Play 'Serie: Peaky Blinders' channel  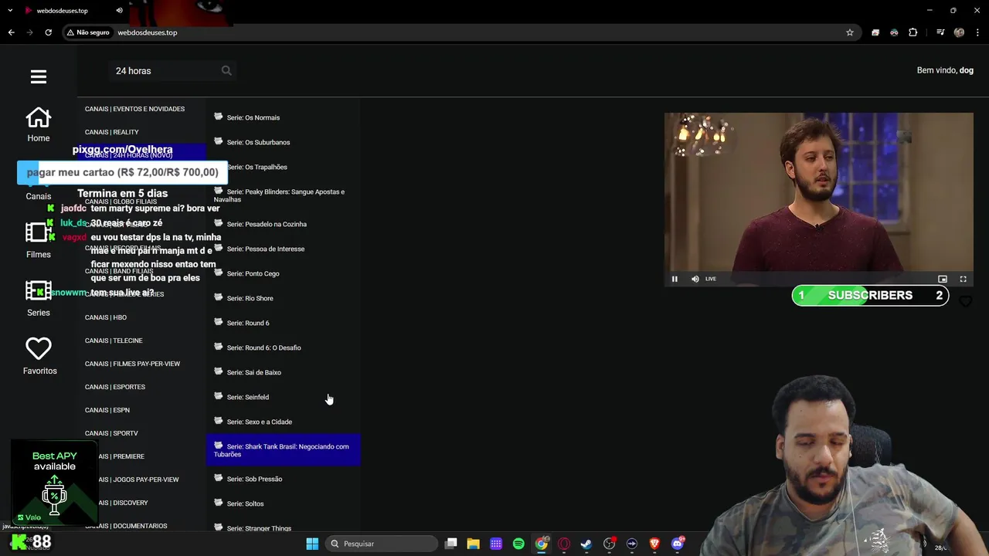283,195
